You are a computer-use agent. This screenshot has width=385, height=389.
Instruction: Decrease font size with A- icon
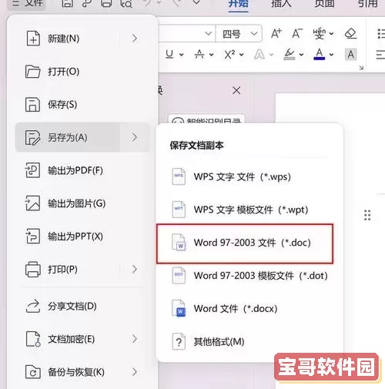(x=297, y=33)
